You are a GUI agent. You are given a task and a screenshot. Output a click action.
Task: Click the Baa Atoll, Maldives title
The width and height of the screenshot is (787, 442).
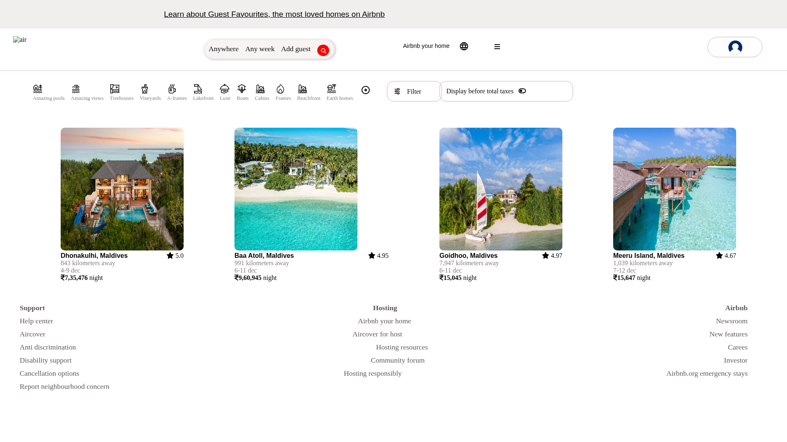tap(264, 255)
